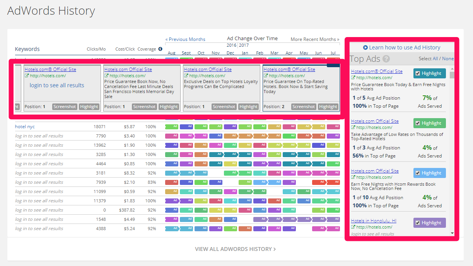Toggle Highlight for the "Hotels in Honolulu, HI" ad
Image resolution: width=473 pixels, height=266 pixels.
(x=430, y=223)
